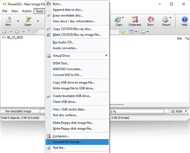Expand the view style dropdown arrow
The height and width of the screenshot is (153, 190).
click(x=136, y=32)
